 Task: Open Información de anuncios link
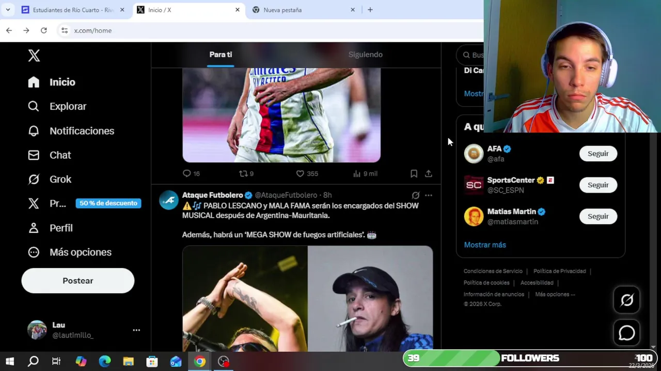(494, 294)
